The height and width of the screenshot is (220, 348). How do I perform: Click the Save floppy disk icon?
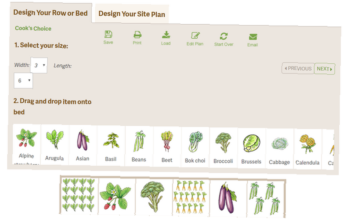[x=108, y=34]
